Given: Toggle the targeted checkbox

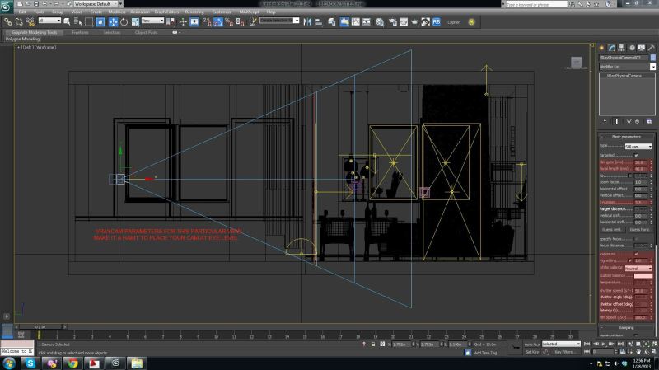Looking at the screenshot, I should pyautogui.click(x=636, y=155).
